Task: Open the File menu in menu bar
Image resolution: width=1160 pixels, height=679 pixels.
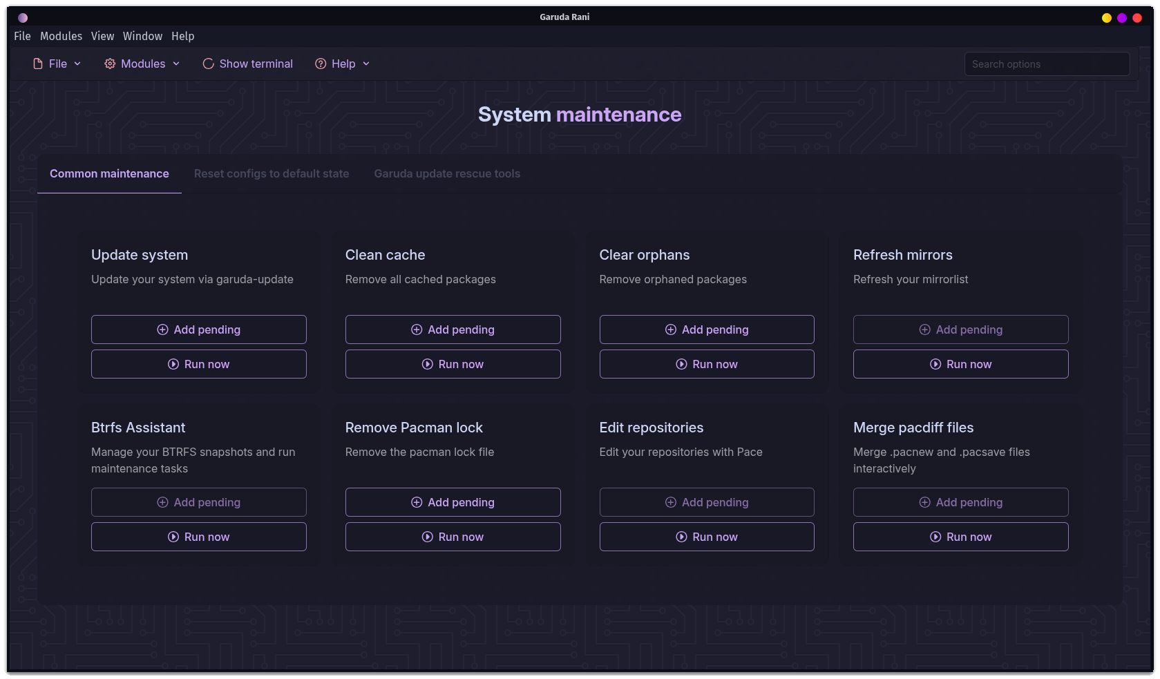Action: click(x=22, y=36)
